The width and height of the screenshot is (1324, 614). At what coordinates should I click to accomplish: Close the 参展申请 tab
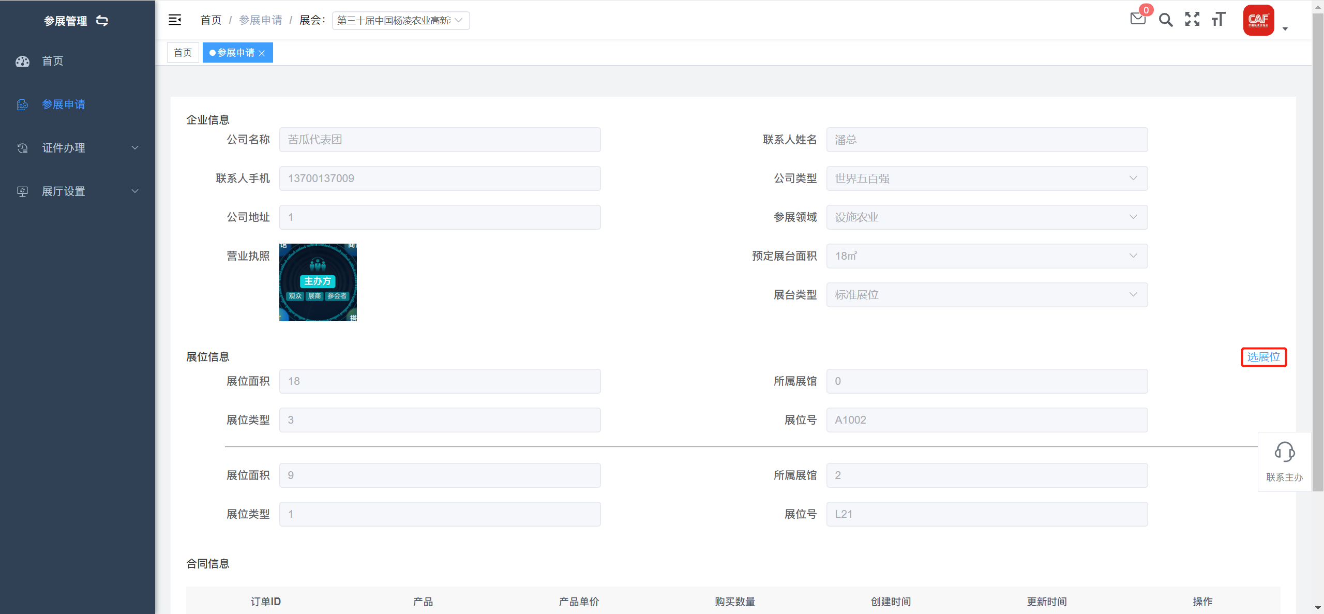point(262,53)
